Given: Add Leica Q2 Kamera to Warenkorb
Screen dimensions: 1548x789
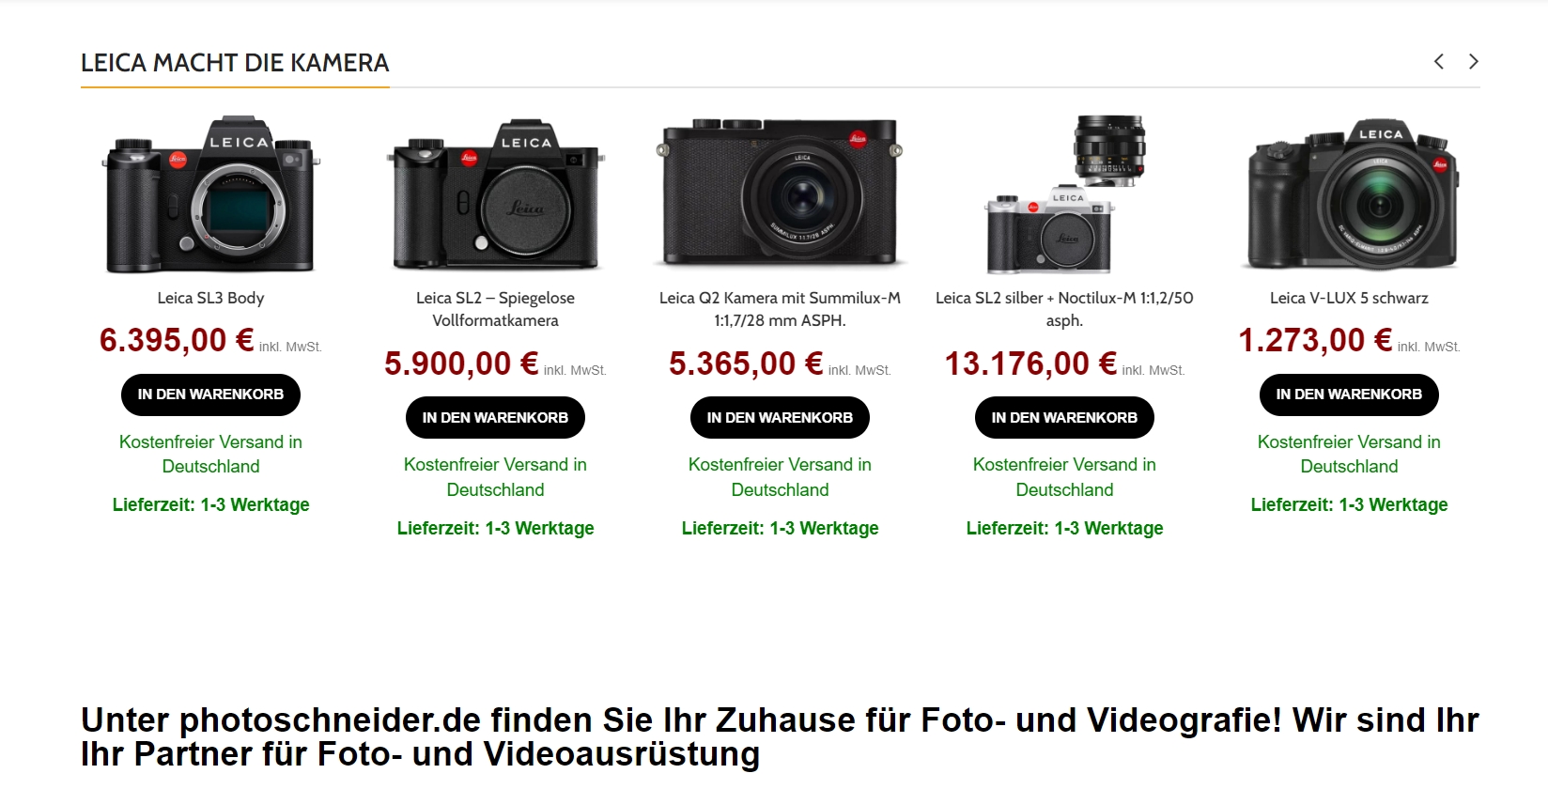Looking at the screenshot, I should click(x=780, y=418).
